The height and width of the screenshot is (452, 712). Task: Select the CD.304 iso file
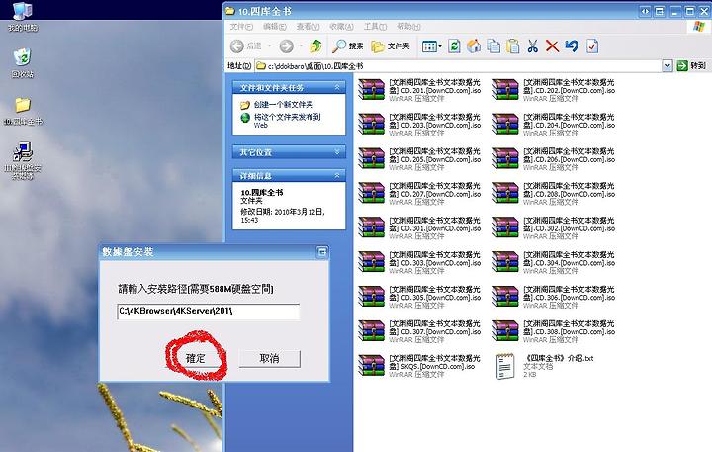(x=554, y=262)
